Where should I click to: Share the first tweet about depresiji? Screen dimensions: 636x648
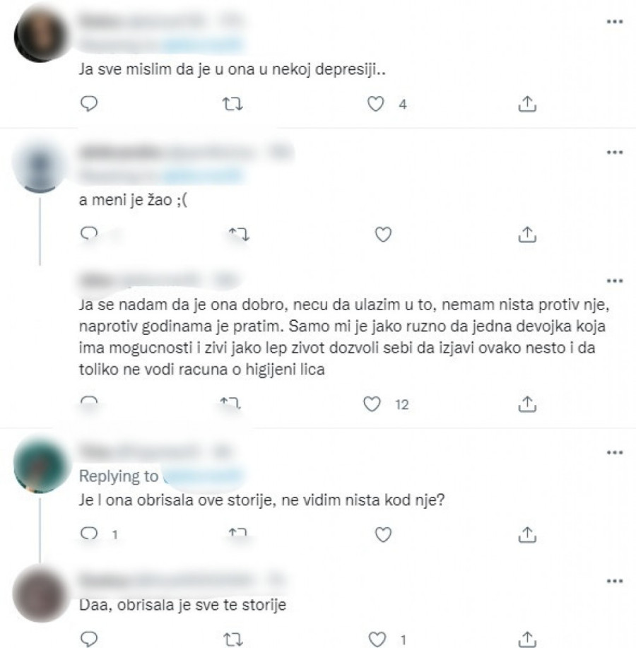click(x=527, y=104)
